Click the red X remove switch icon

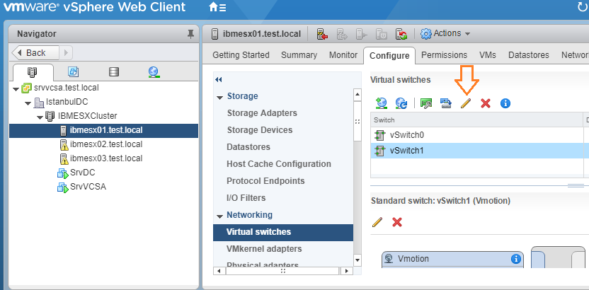click(x=486, y=103)
